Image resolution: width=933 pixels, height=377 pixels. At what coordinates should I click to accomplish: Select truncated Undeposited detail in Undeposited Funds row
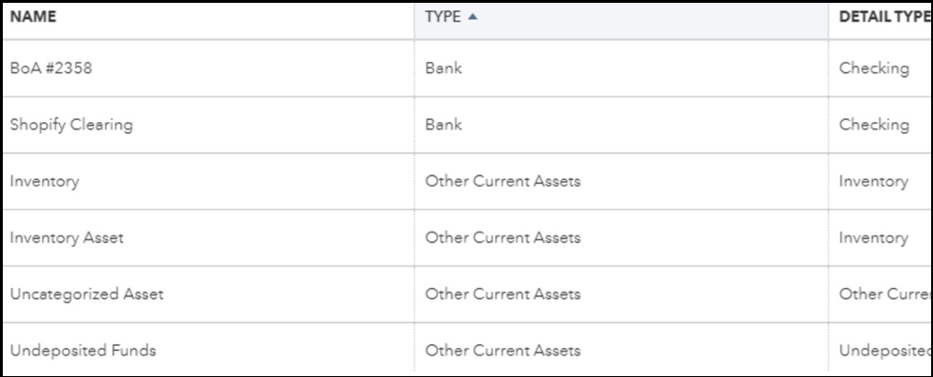pyautogui.click(x=882, y=351)
